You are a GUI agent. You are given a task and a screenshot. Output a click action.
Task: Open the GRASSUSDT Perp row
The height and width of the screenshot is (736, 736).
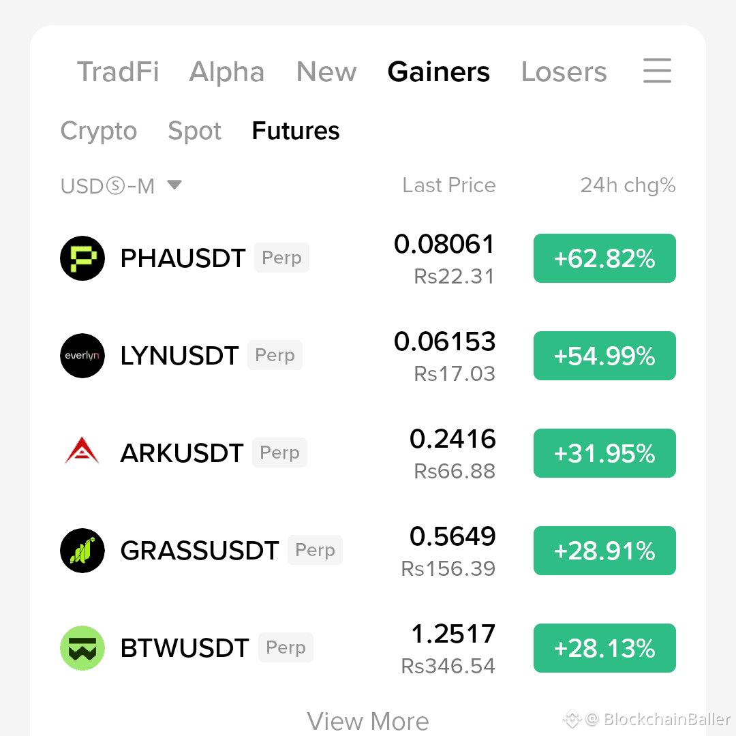pyautogui.click(x=368, y=551)
